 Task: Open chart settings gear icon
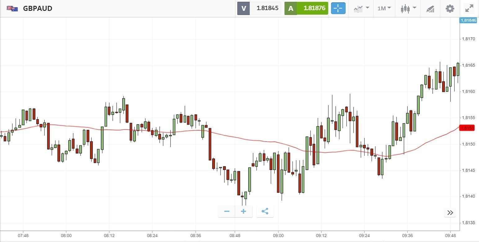click(450, 8)
